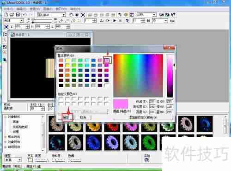Select the top tool in left vertical toolbar
The width and height of the screenshot is (231, 171).
click(5, 34)
